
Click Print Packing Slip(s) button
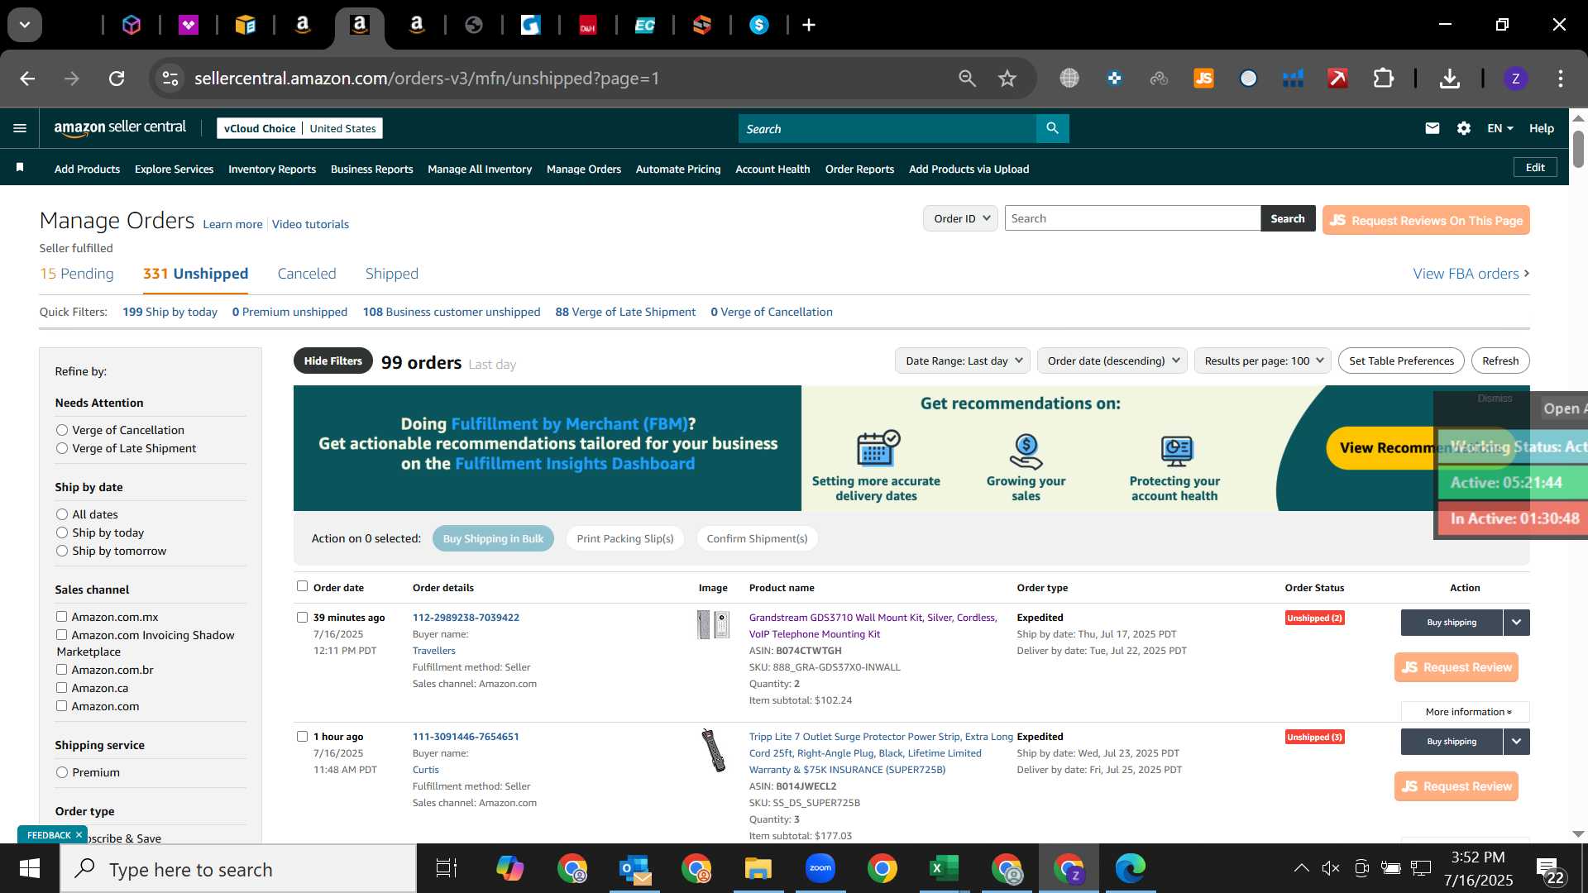(625, 538)
